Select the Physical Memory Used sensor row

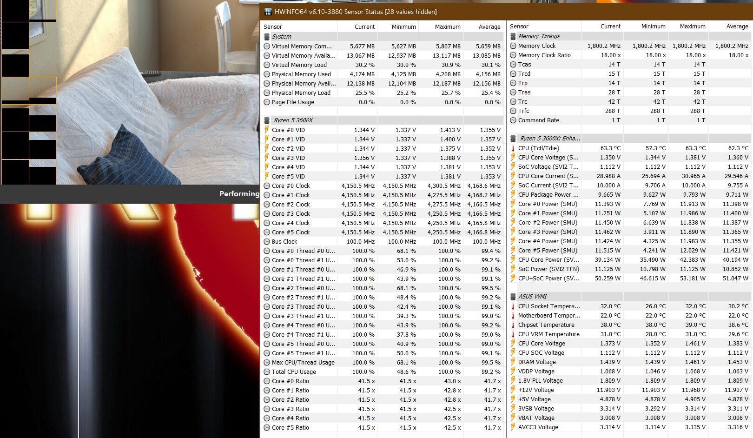click(x=383, y=74)
